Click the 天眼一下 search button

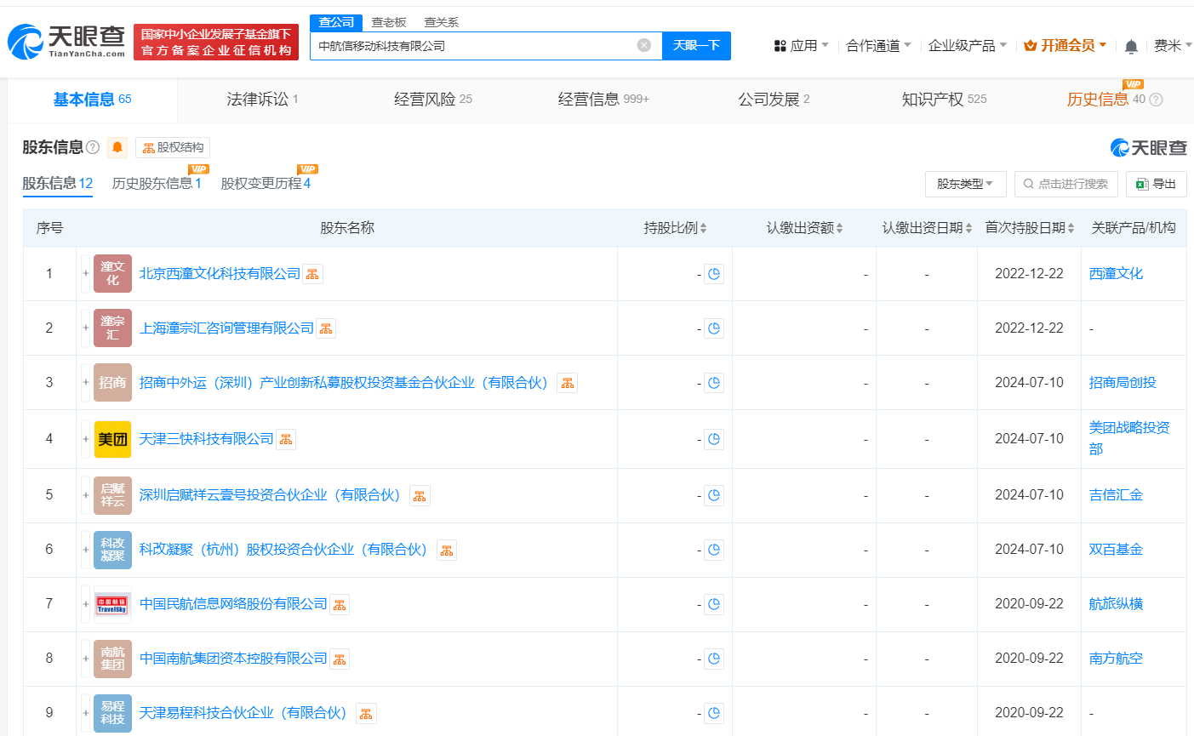(697, 46)
